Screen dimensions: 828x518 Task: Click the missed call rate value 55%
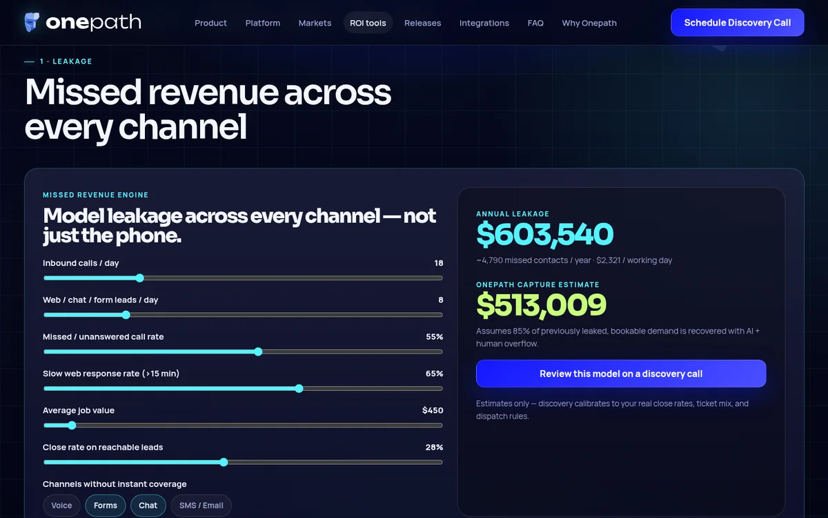435,337
